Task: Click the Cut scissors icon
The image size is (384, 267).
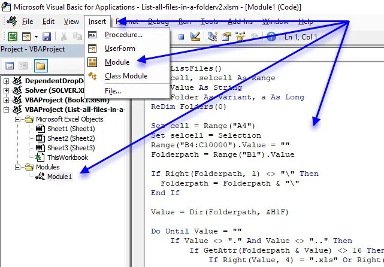Action: pyautogui.click(x=64, y=37)
